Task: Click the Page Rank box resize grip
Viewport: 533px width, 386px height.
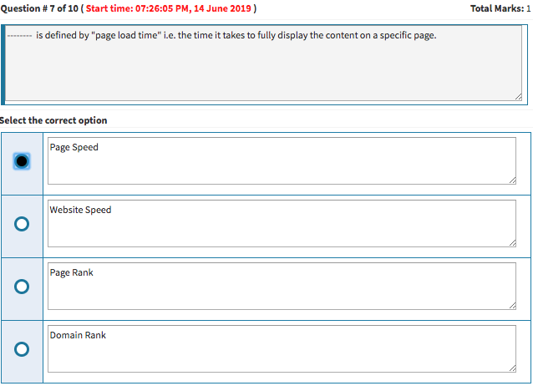Action: tap(511, 305)
